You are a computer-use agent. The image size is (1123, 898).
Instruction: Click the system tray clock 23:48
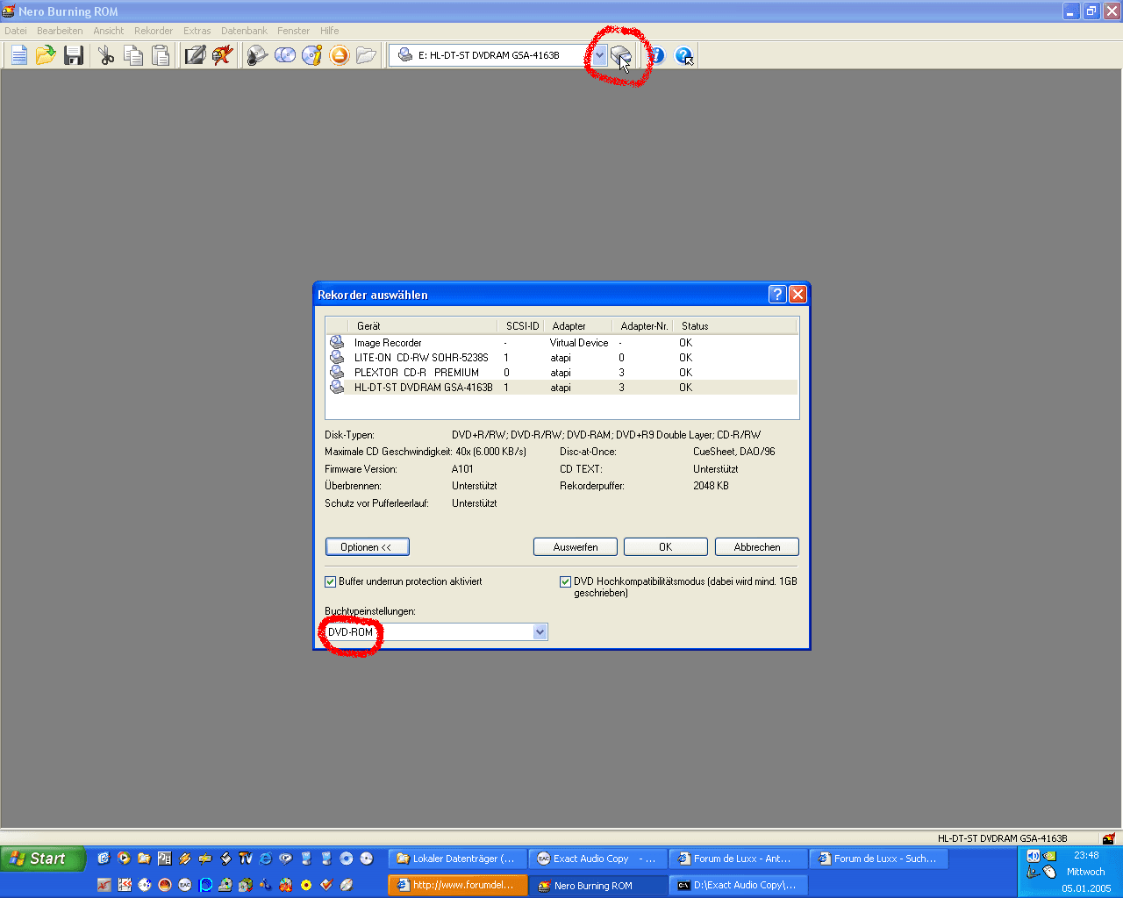point(1086,855)
